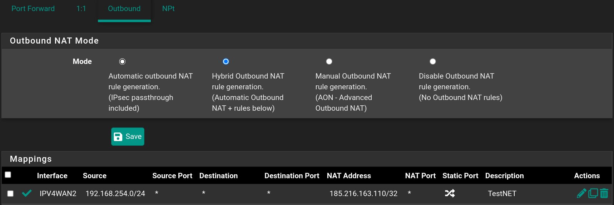Click the static port shuffle icon for TestNET
Screen dimensions: 614x205
click(x=450, y=193)
